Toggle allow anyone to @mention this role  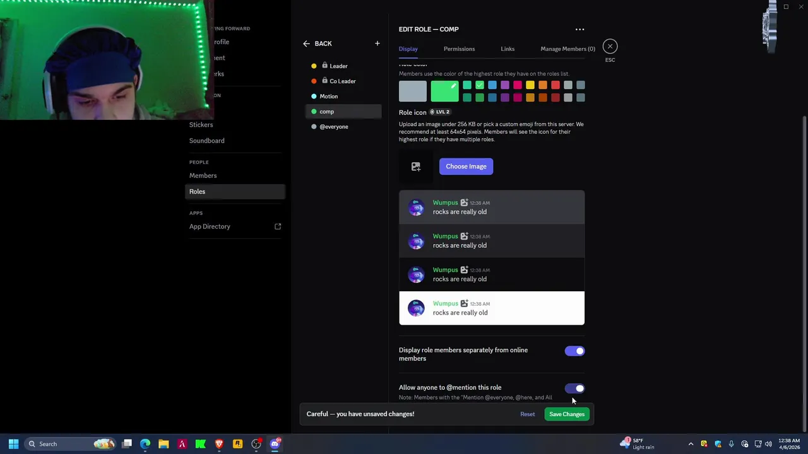574,388
